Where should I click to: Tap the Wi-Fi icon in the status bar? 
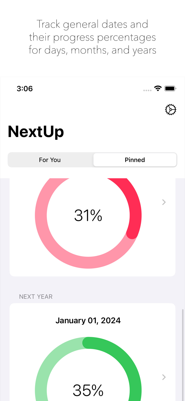point(158,88)
